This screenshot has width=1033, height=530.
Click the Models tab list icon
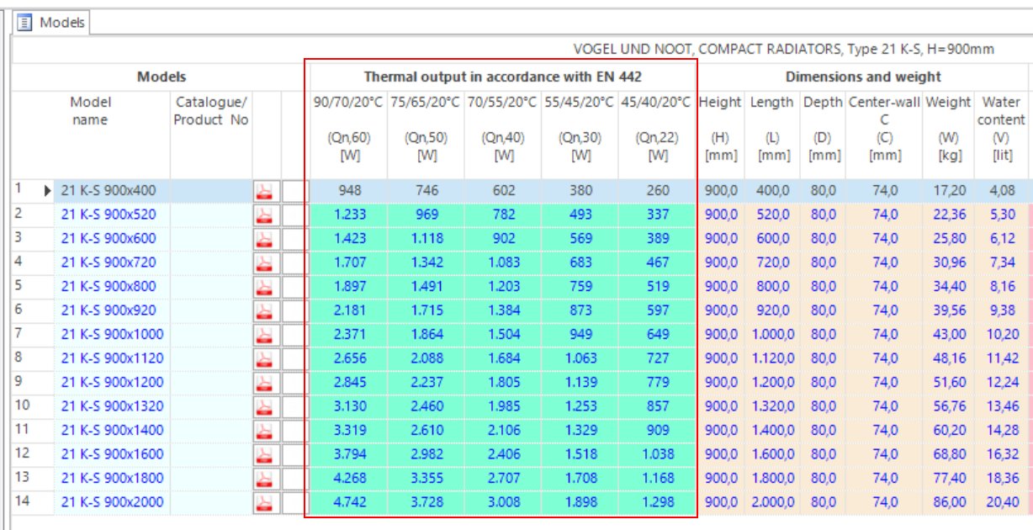pyautogui.click(x=25, y=23)
